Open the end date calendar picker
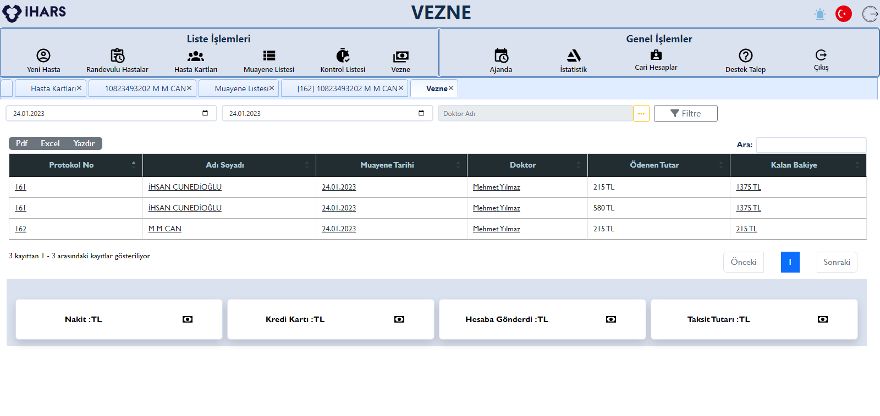This screenshot has width=880, height=416. coord(421,113)
